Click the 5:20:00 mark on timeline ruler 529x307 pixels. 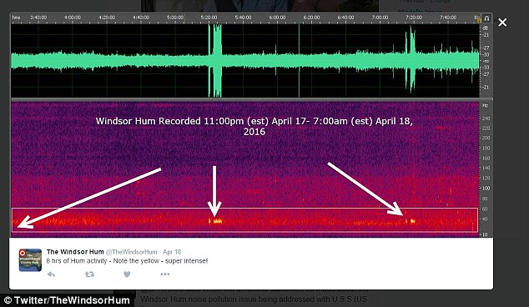209,18
